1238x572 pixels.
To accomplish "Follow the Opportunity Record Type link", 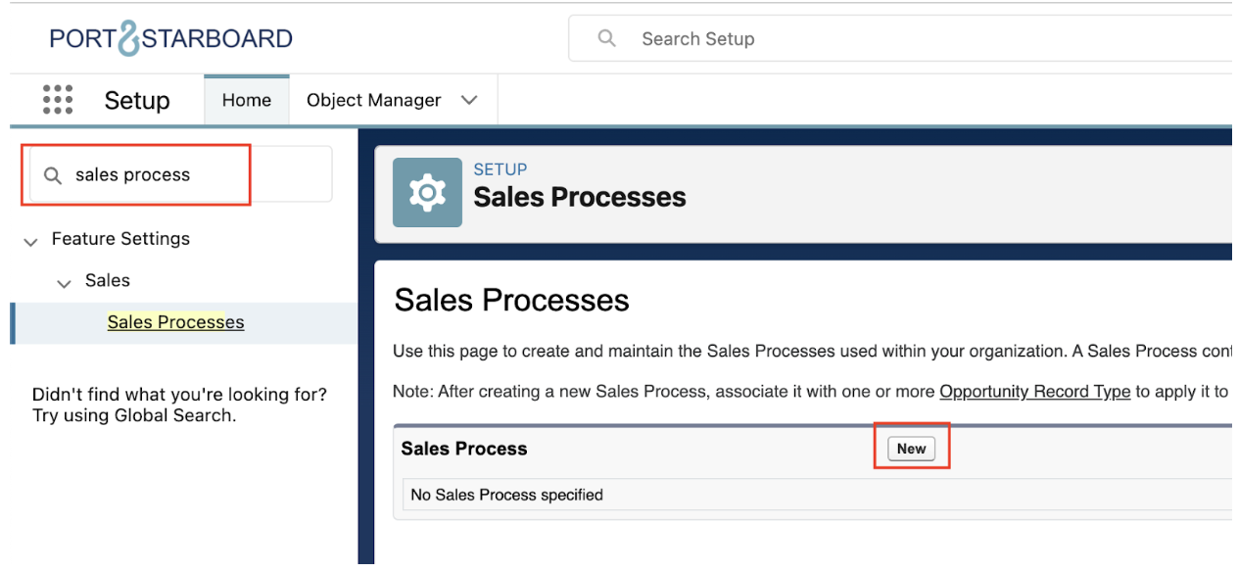I will [x=1034, y=392].
